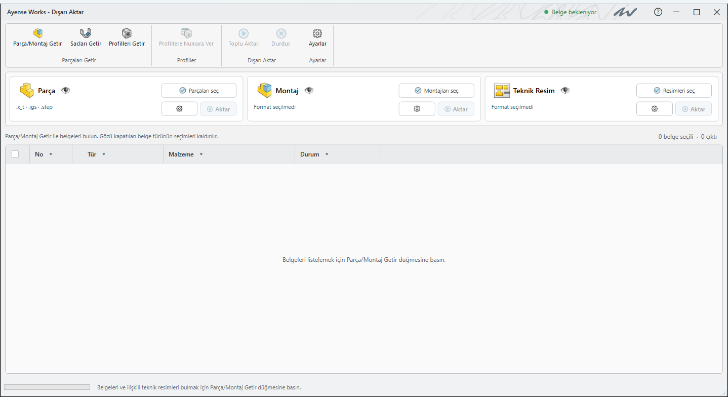
Task: Click the progress bar in status bar
Action: [47, 387]
